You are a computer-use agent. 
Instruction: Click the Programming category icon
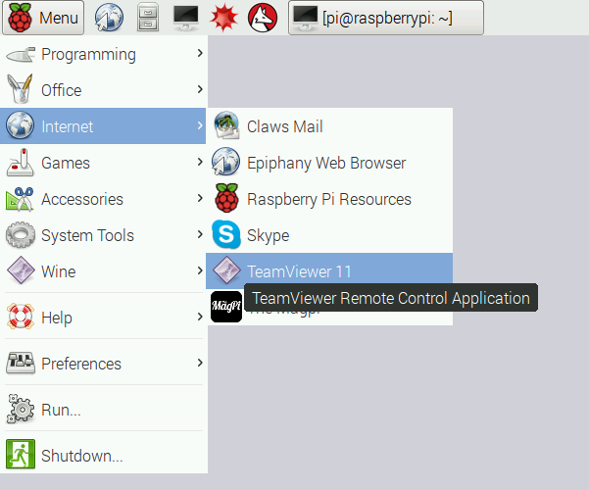21,55
